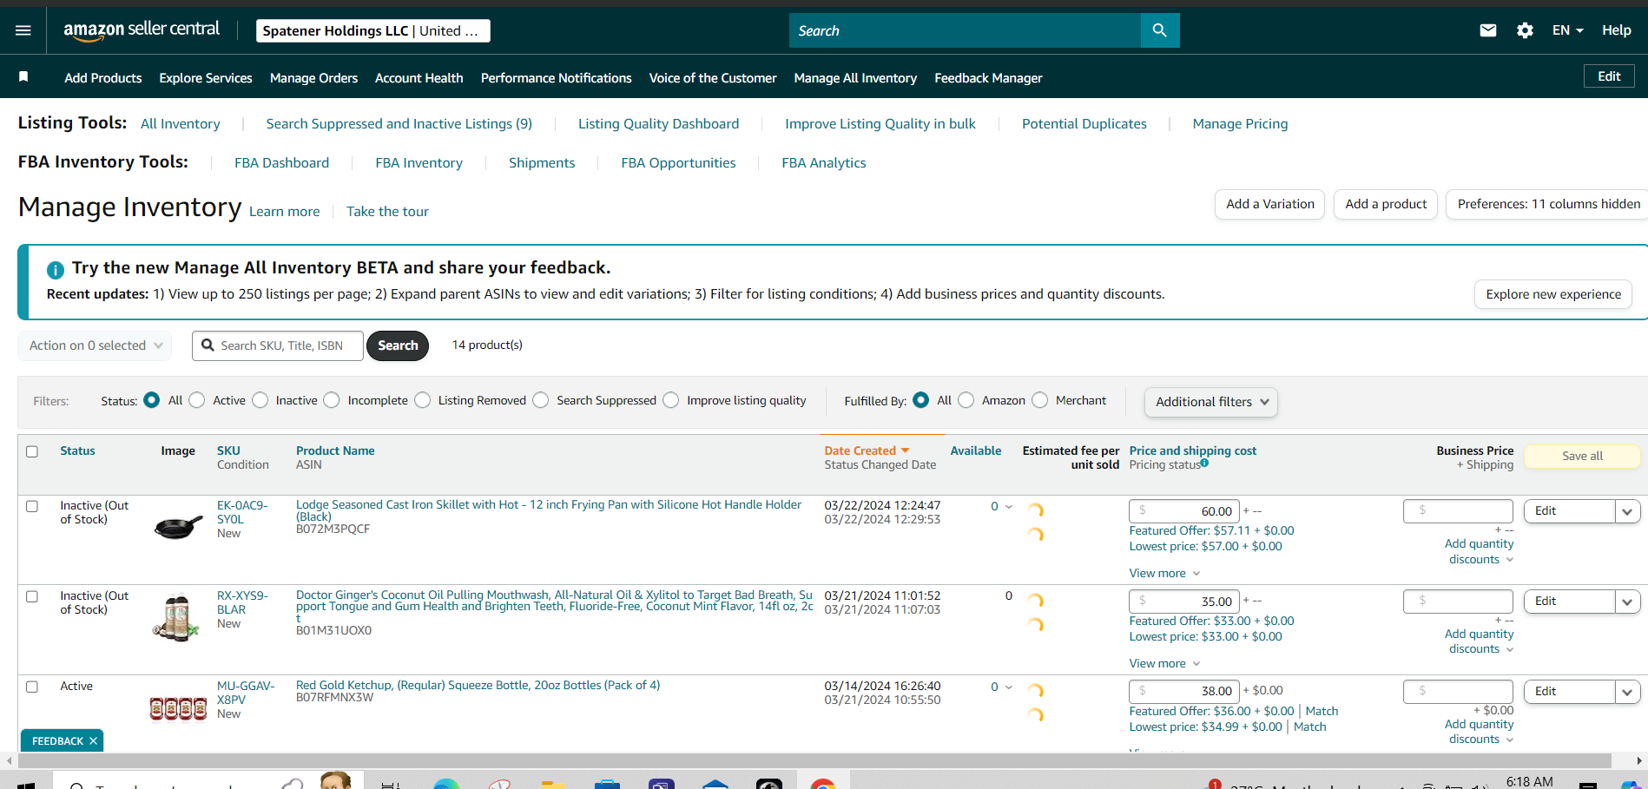Open the EN language dropdown
This screenshot has height=789, width=1648.
coord(1568,30)
